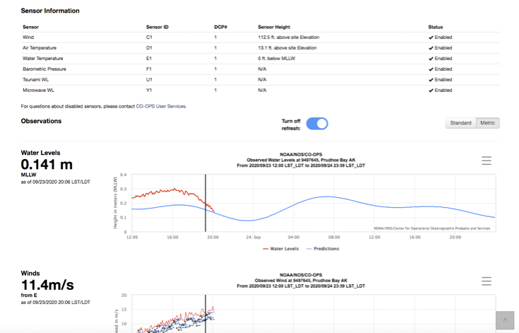Click the Wind sensor Enabled checkmark
The height and width of the screenshot is (333, 519).
click(431, 37)
